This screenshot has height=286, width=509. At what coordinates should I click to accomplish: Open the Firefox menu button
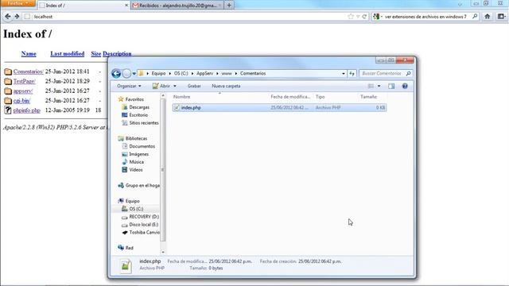[17, 3]
